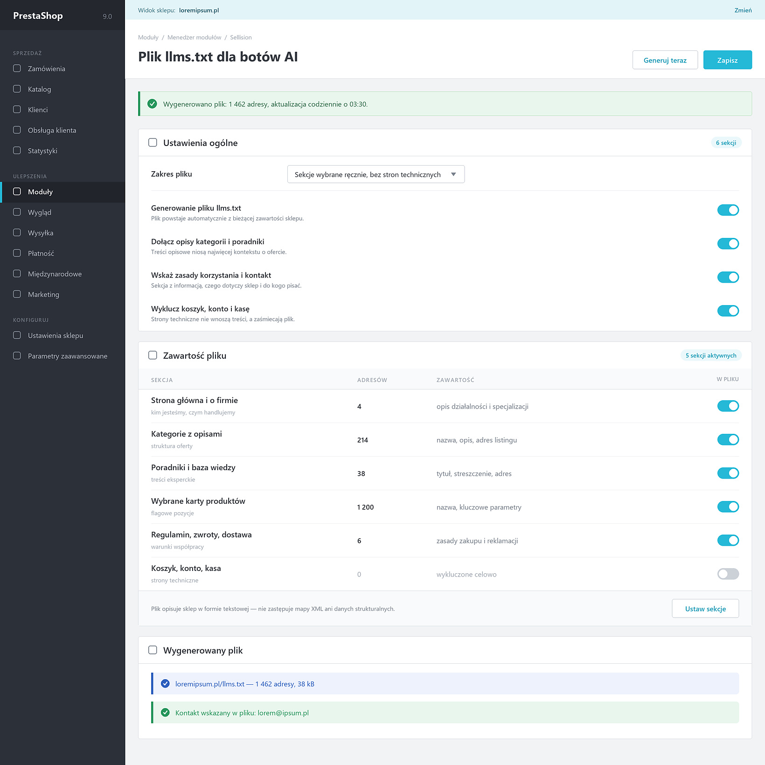Disable Wyklucz koszyk, konto i kasę switch

click(x=728, y=311)
